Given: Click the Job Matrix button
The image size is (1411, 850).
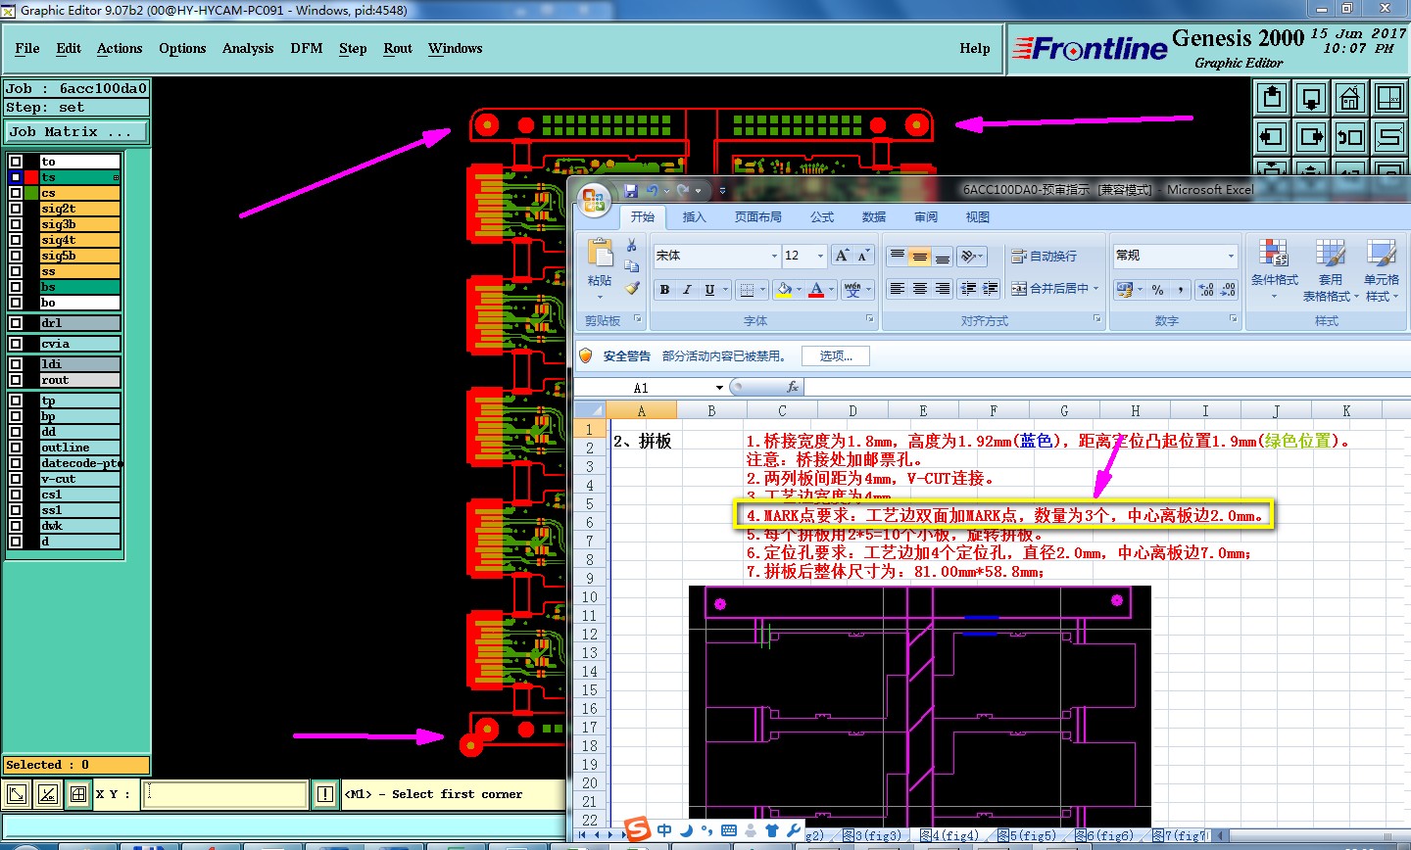Looking at the screenshot, I should click(x=76, y=131).
